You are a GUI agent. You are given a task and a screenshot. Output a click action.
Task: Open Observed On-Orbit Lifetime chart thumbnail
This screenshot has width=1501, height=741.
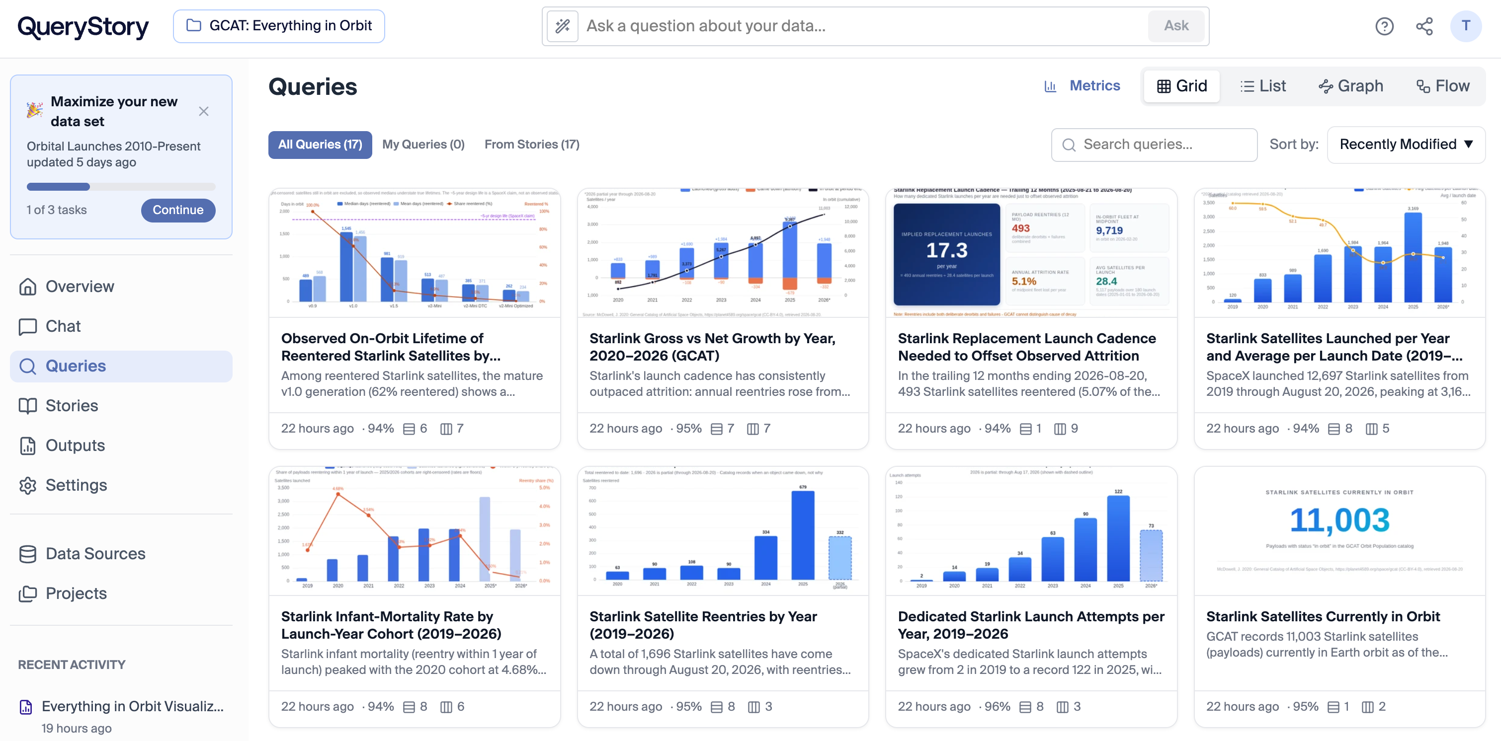[x=415, y=253]
